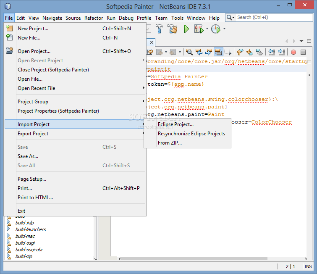This screenshot has width=317, height=274.
Task: Click New Project icon in File menu
Action: click(9, 28)
